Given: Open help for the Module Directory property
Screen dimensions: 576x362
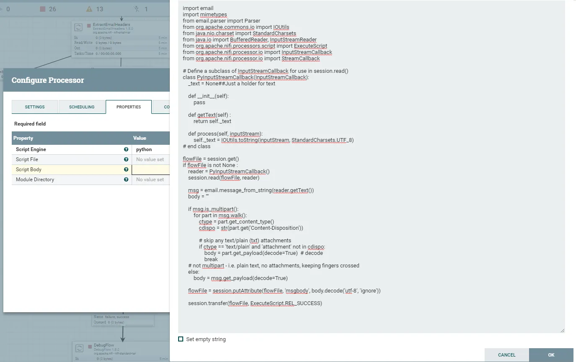Looking at the screenshot, I should pyautogui.click(x=126, y=180).
